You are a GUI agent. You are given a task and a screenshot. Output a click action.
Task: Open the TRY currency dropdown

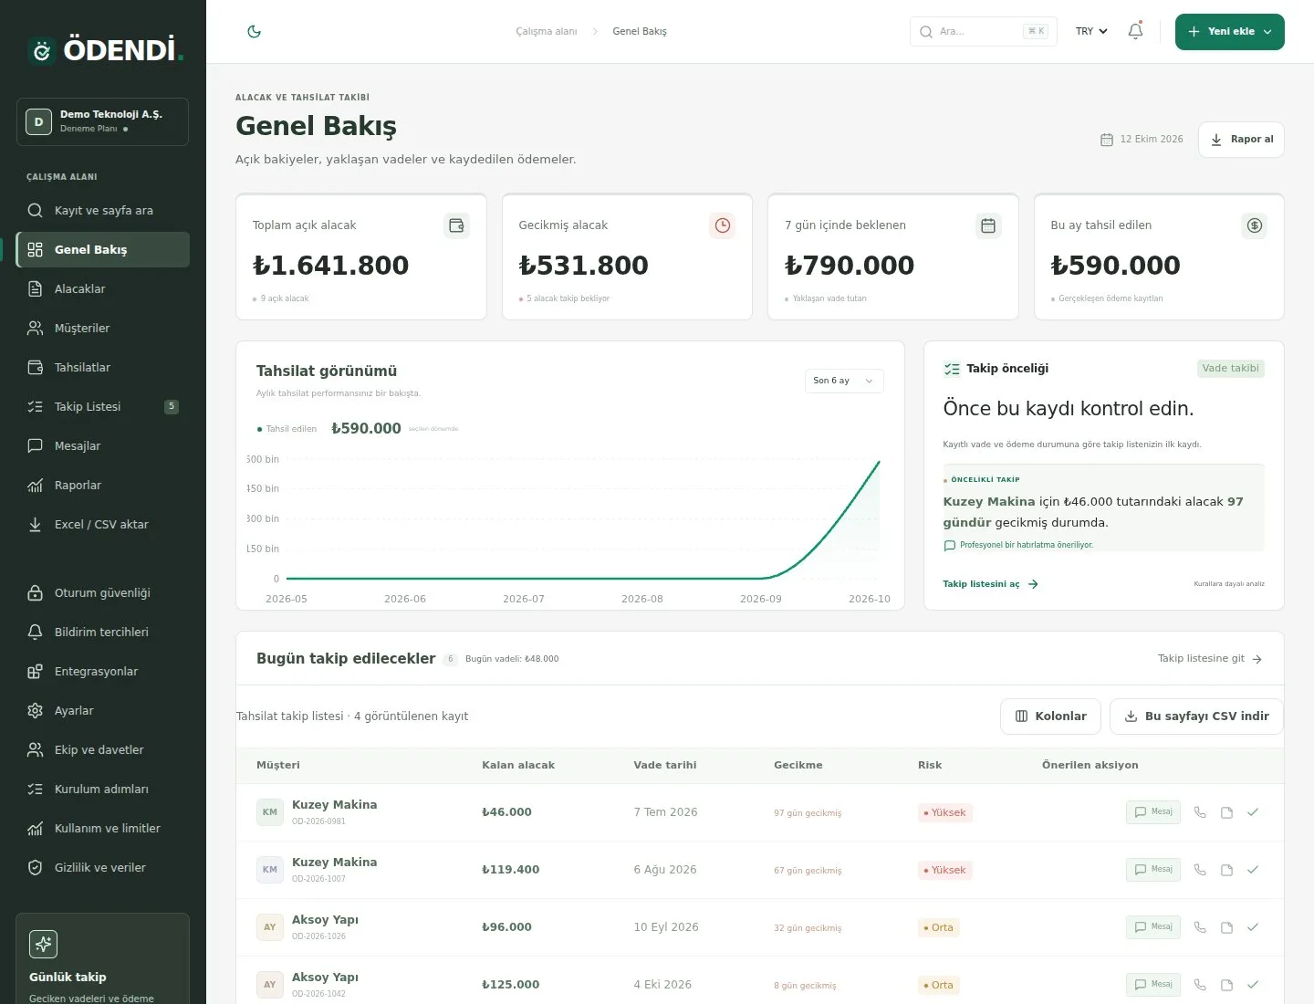click(x=1091, y=31)
